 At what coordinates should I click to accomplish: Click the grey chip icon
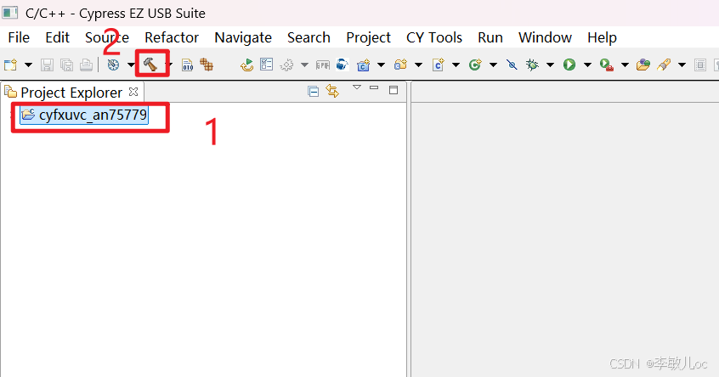(x=323, y=65)
